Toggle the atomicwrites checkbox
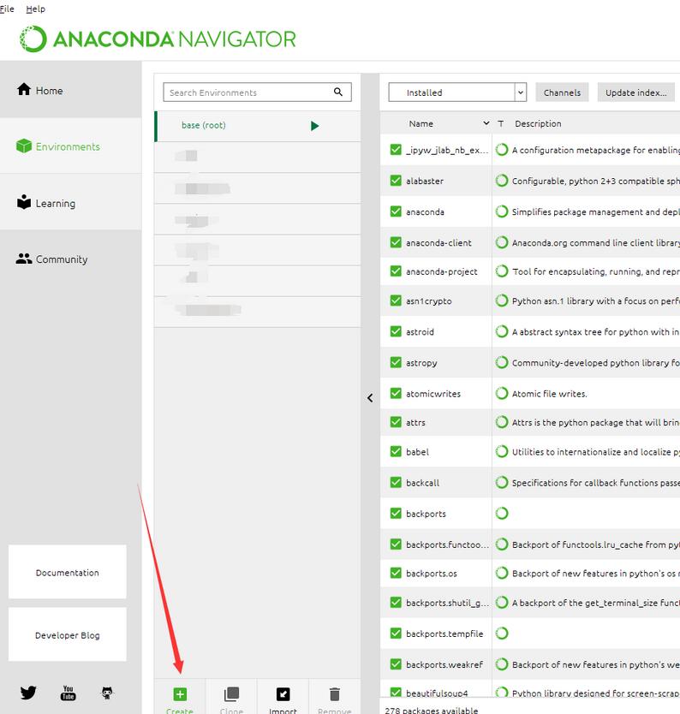680x714 pixels. point(396,393)
